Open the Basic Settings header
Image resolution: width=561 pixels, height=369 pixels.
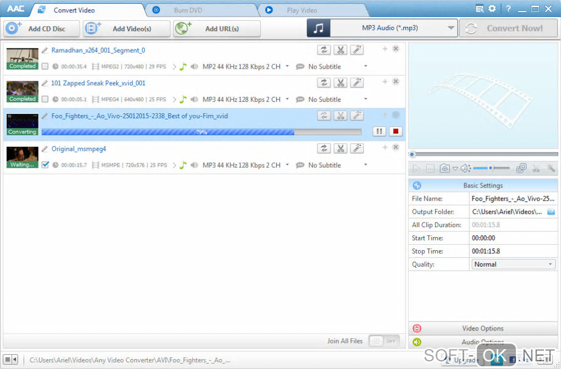pos(483,185)
